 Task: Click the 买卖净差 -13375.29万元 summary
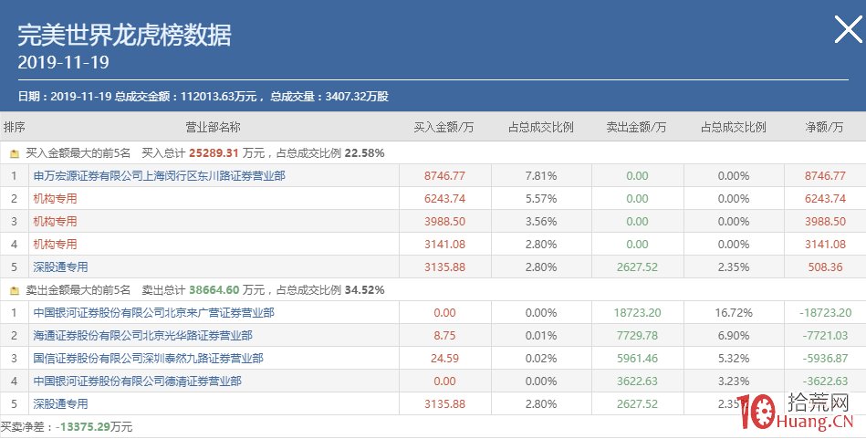point(67,427)
